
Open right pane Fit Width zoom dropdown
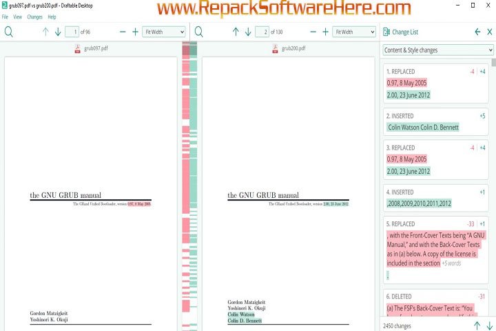[x=354, y=32]
